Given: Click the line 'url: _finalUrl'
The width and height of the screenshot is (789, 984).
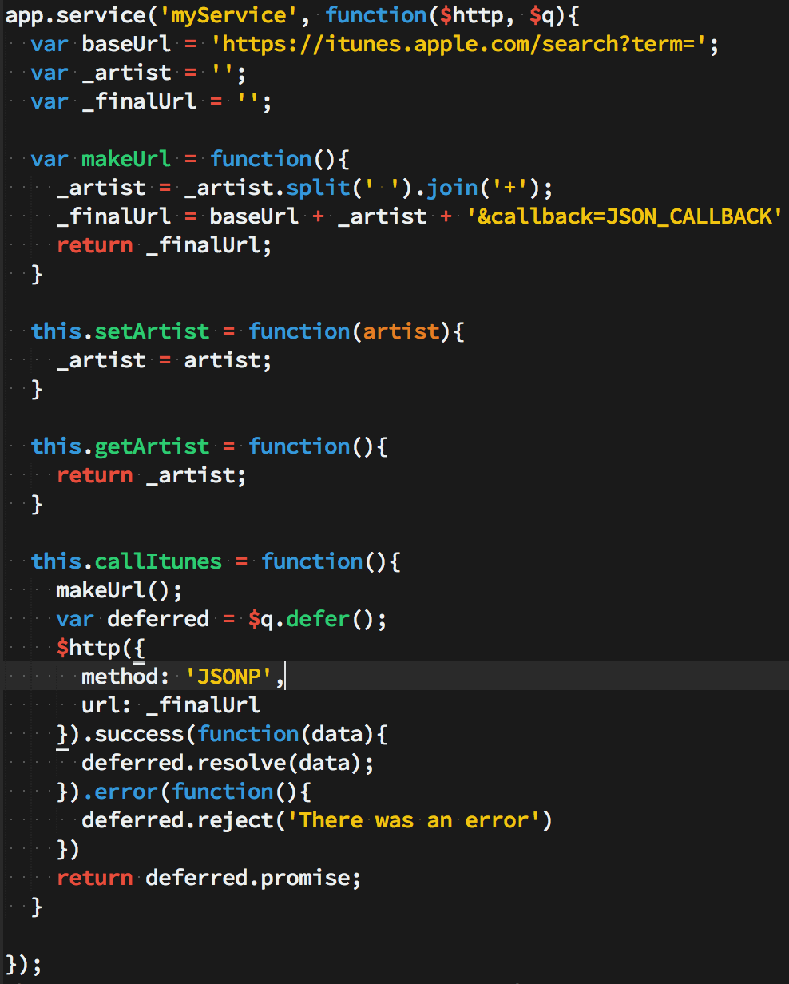Looking at the screenshot, I should click(x=171, y=705).
